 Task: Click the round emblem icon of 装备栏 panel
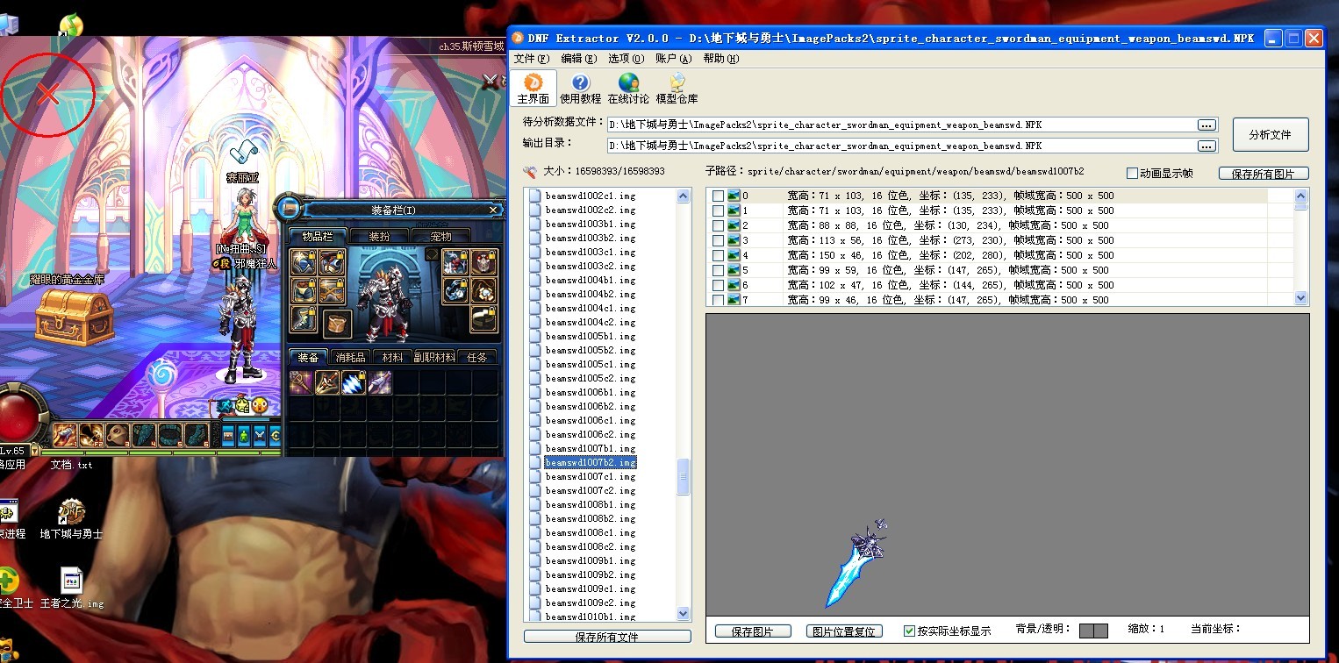[x=289, y=209]
